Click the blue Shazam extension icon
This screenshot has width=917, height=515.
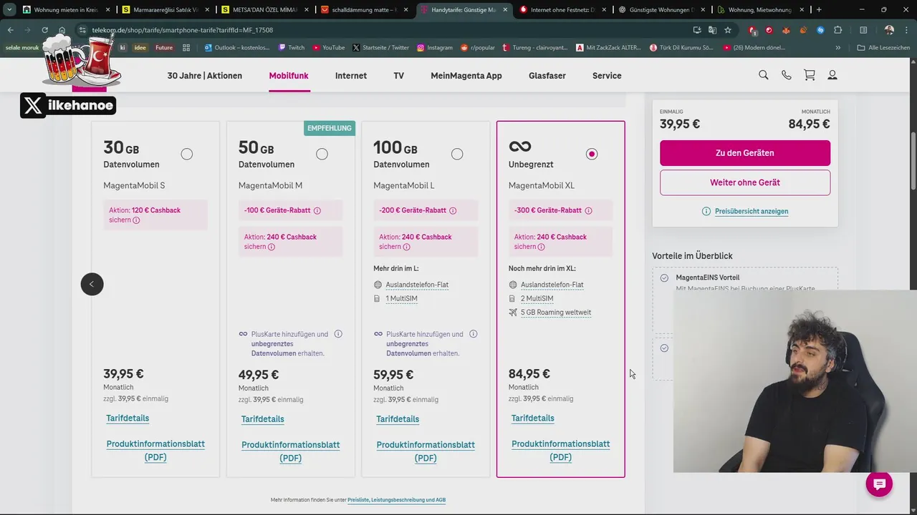[820, 30]
